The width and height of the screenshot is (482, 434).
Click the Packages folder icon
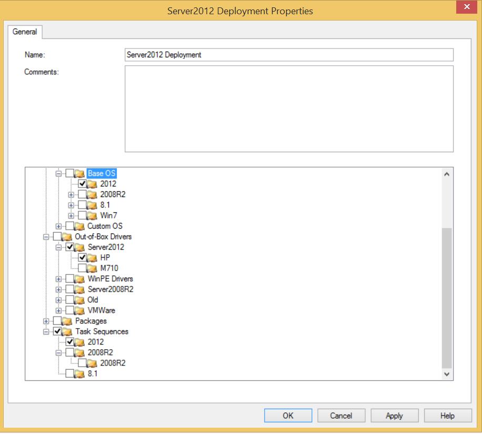67,321
